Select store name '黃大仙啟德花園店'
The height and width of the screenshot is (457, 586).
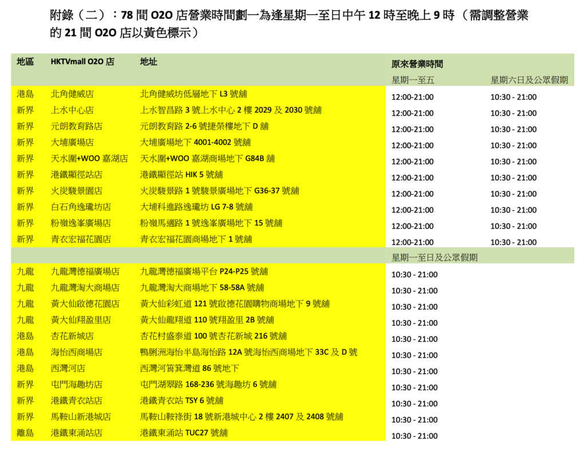click(85, 304)
